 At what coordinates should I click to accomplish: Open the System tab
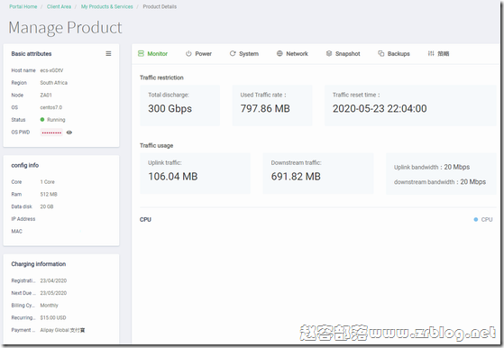pos(244,54)
